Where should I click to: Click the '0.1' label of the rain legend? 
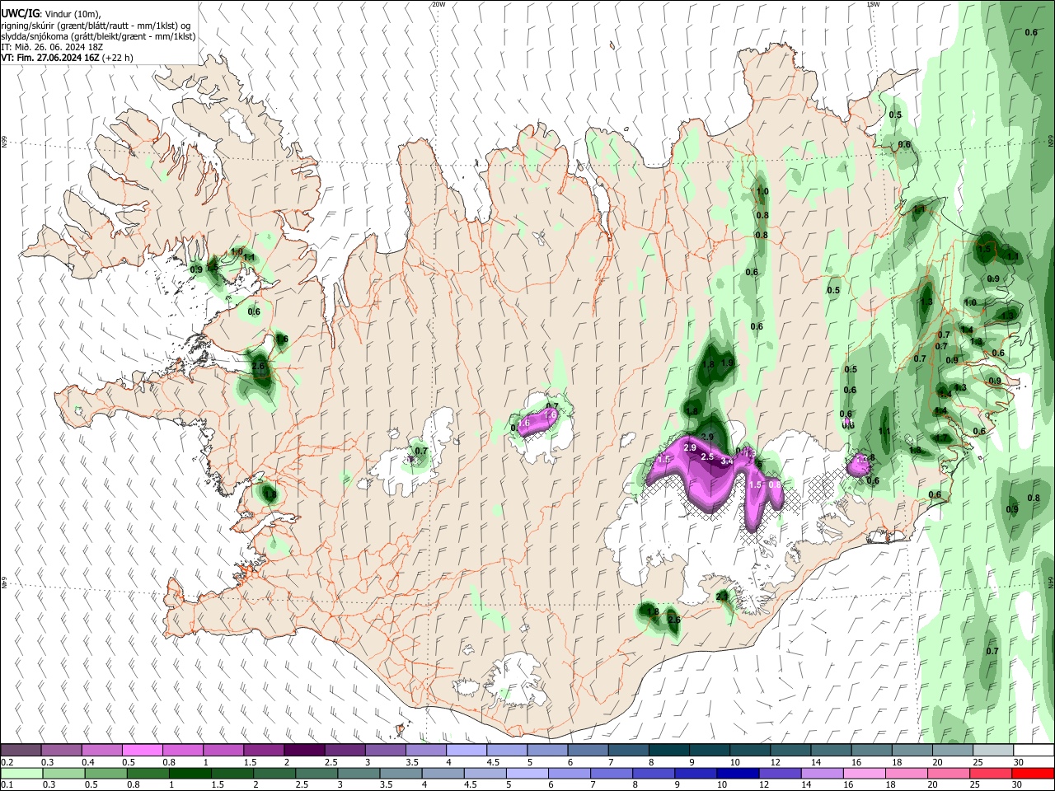point(7,785)
